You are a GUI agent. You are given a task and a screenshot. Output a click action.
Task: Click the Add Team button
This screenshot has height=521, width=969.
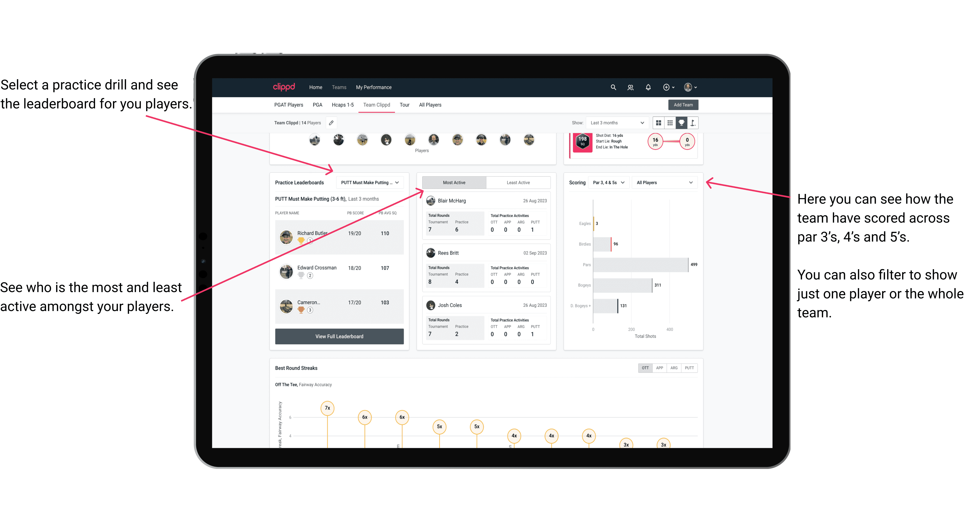683,104
